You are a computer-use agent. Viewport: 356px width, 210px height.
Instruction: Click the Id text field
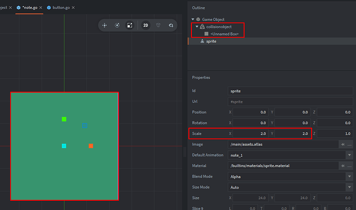[290, 91]
